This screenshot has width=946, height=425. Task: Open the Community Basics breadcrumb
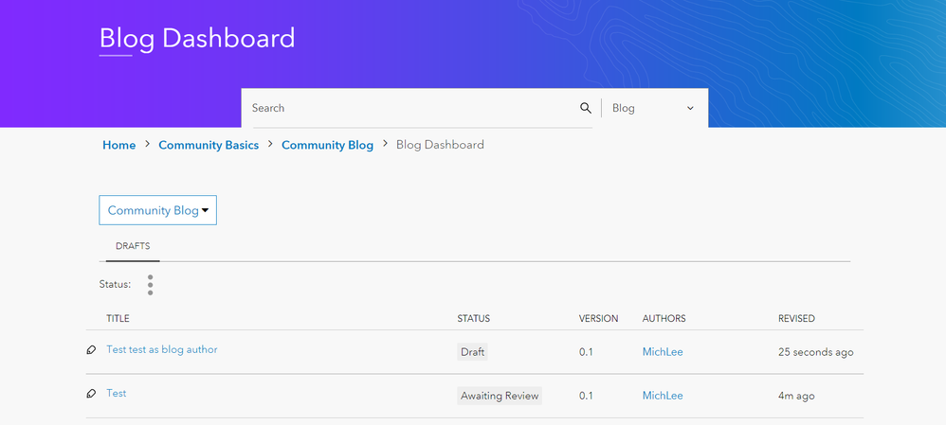tap(209, 145)
